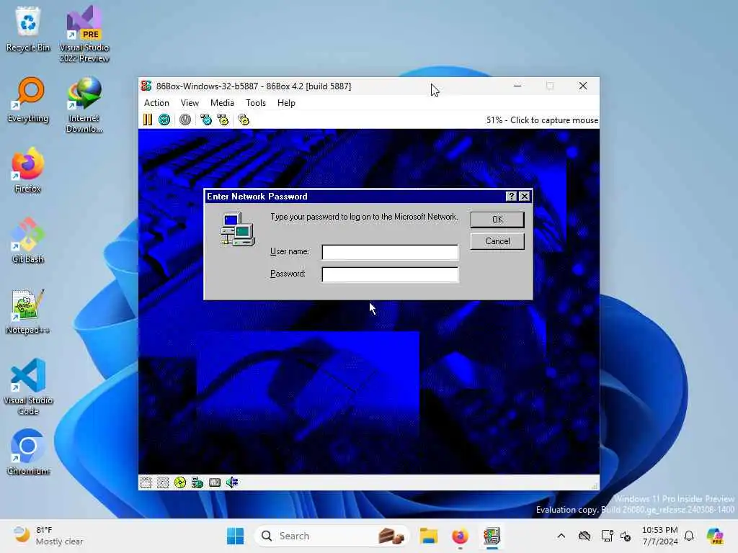Select the Chromium desktop shortcut
This screenshot has width=738, height=553.
[x=28, y=452]
